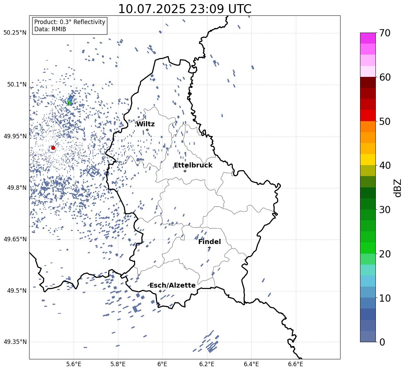Screen dimensions: 406x371
Task: Click the Wiltz city label
Action: click(x=145, y=124)
